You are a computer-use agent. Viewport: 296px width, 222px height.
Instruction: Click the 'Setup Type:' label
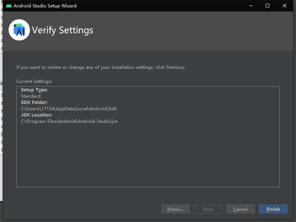[x=34, y=90]
